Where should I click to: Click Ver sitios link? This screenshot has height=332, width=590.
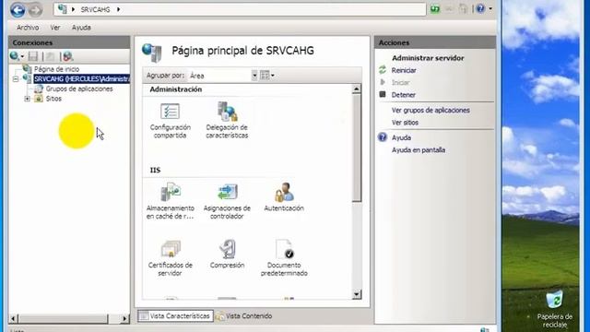tap(405, 123)
